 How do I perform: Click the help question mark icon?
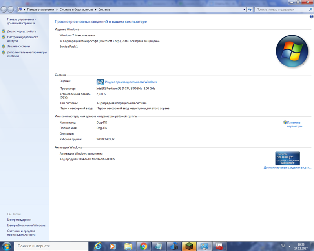[311, 17]
